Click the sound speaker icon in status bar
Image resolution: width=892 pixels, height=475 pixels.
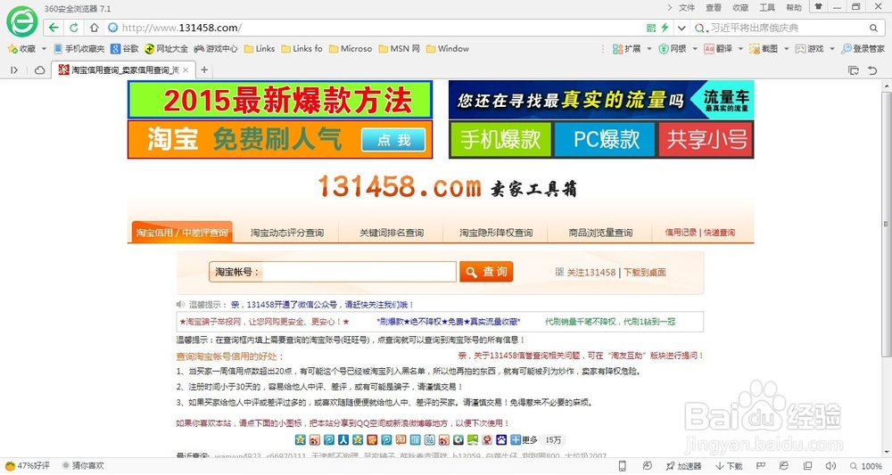pyautogui.click(x=830, y=466)
